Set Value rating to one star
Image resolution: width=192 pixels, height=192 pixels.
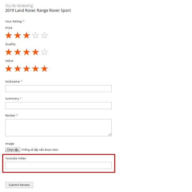pyautogui.click(x=9, y=68)
